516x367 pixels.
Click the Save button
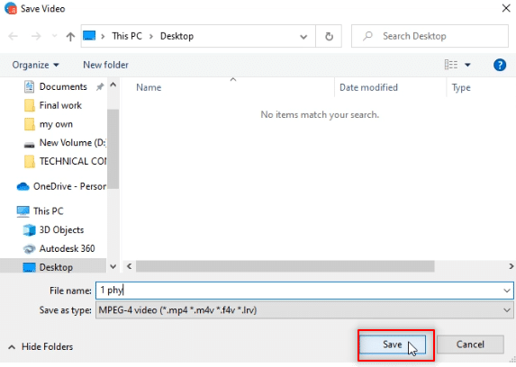pyautogui.click(x=393, y=345)
